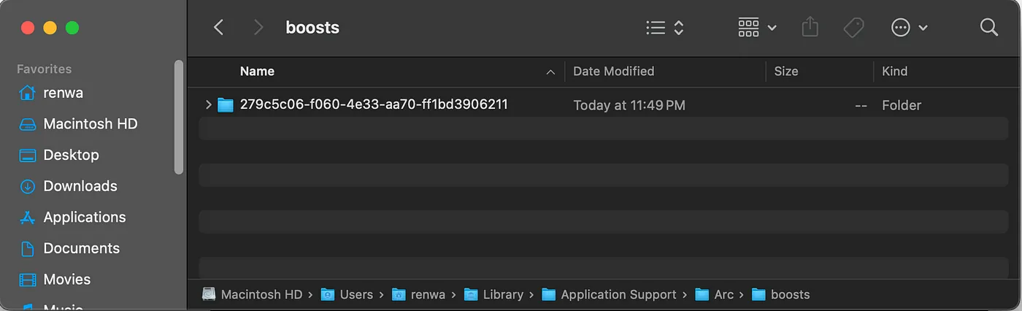Image resolution: width=1022 pixels, height=311 pixels.
Task: Select the 279c5c06-f060-4e33 folder row
Action: pyautogui.click(x=602, y=104)
